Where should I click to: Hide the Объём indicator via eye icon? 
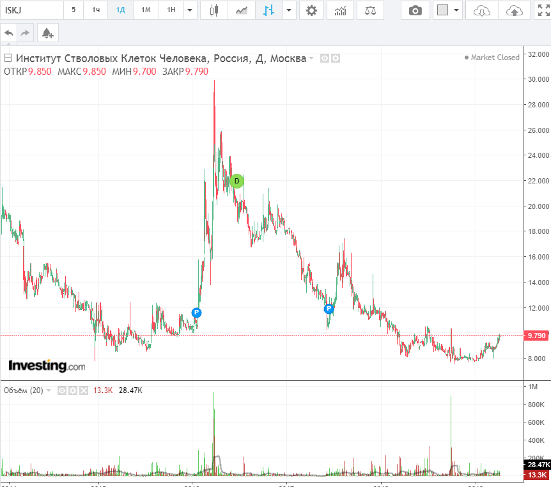point(63,390)
